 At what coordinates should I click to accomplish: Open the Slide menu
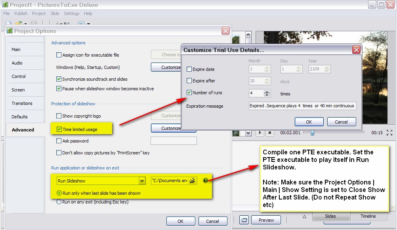click(55, 13)
